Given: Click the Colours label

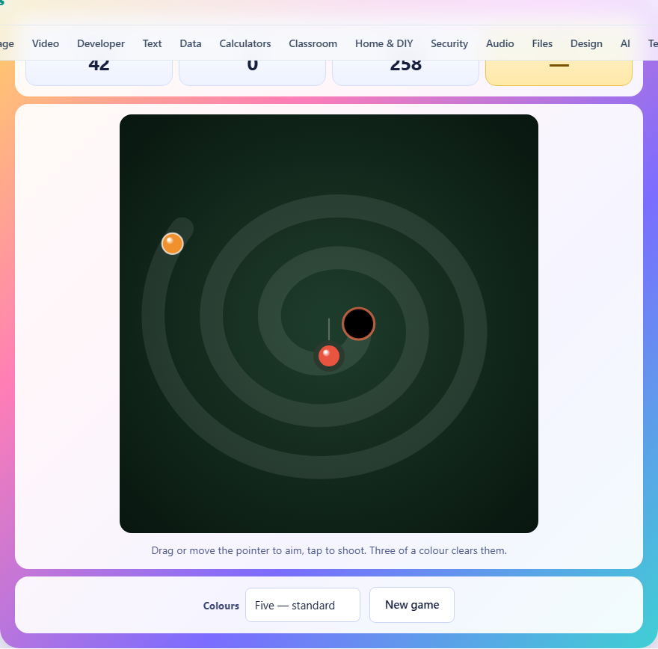Looking at the screenshot, I should pyautogui.click(x=221, y=606).
